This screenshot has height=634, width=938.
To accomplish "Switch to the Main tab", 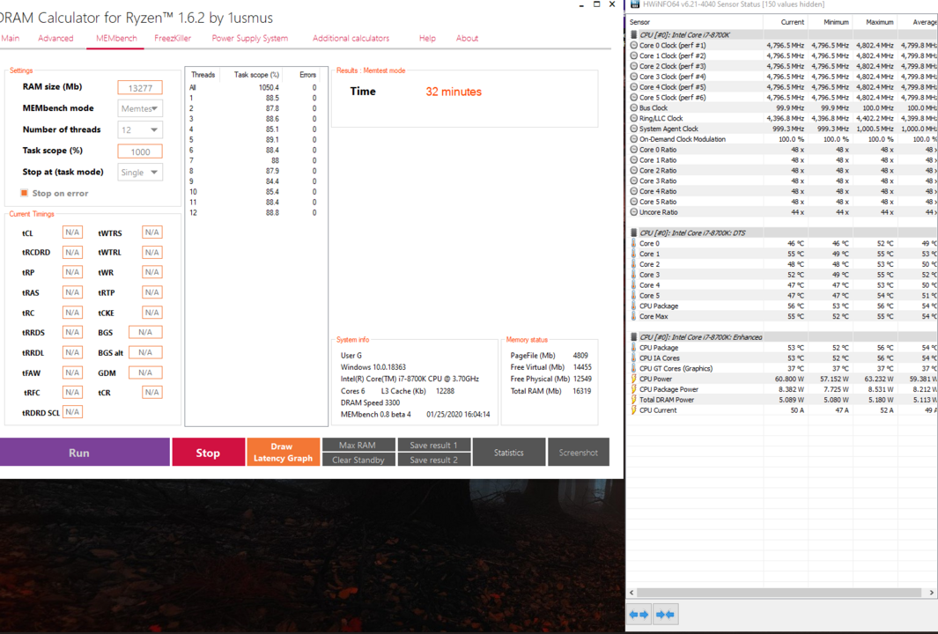I will tap(11, 38).
